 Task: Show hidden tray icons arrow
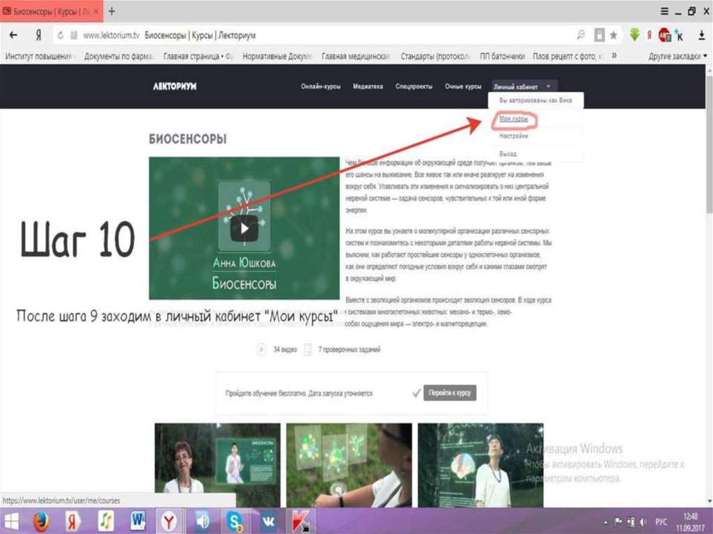coord(605,523)
